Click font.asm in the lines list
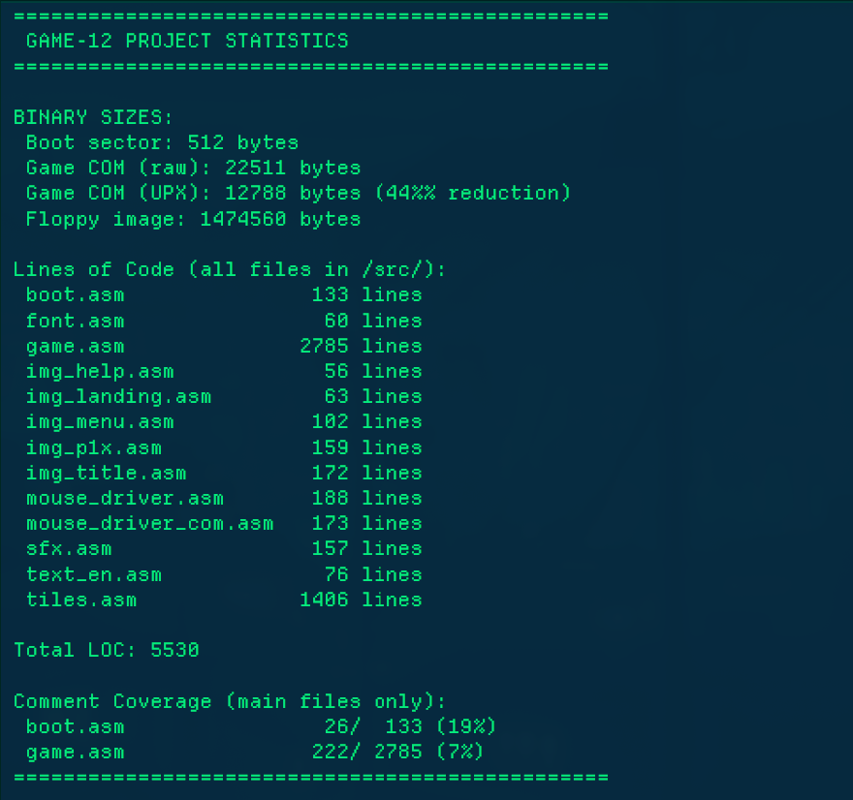853x800 pixels. (75, 321)
